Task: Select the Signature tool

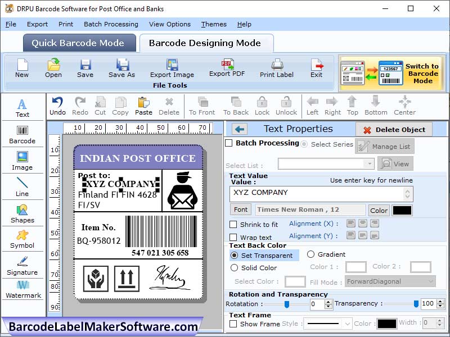Action: point(22,266)
